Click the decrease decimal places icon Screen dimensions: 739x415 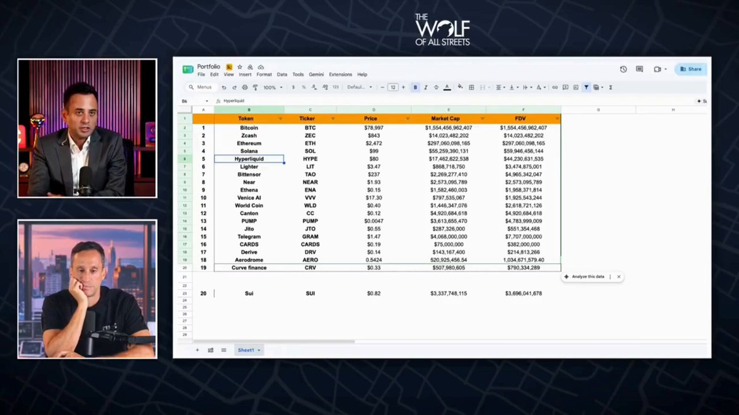[314, 87]
